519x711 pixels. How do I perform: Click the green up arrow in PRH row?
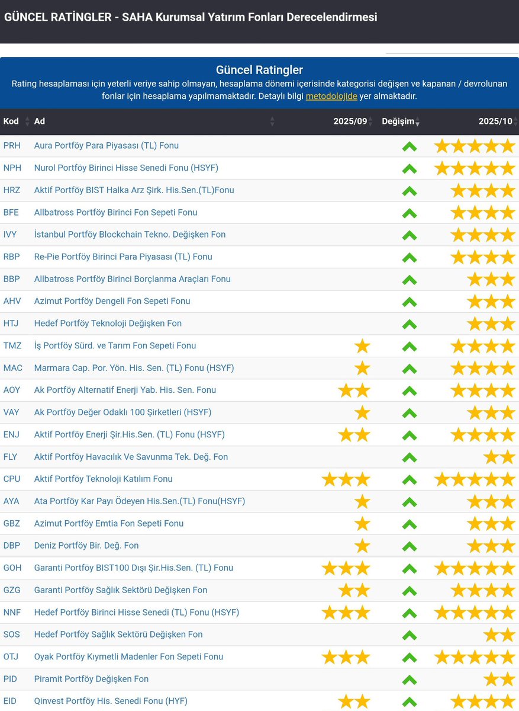click(410, 146)
